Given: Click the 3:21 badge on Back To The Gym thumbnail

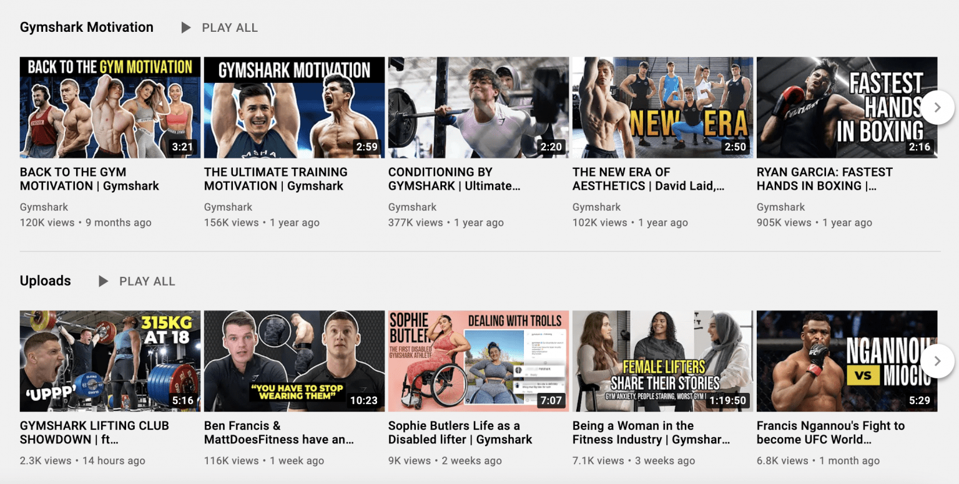Looking at the screenshot, I should (x=180, y=148).
